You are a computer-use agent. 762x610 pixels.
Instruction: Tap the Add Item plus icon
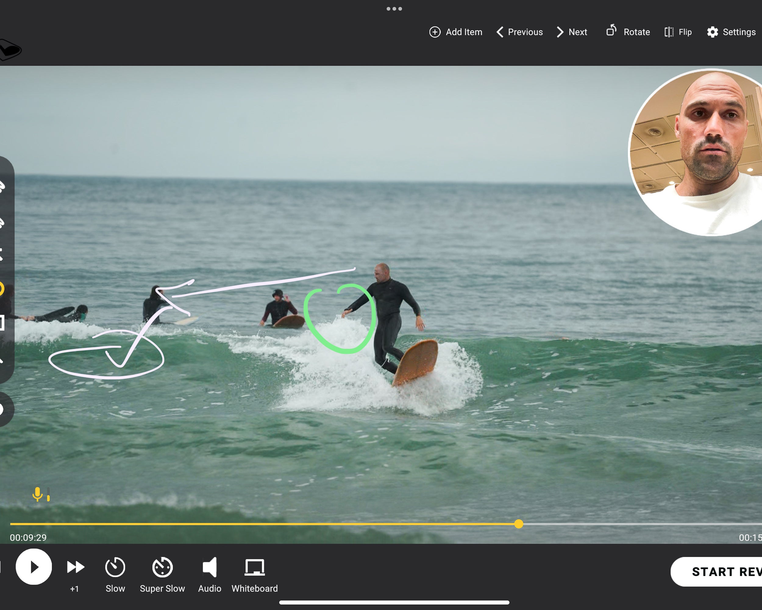click(x=435, y=32)
